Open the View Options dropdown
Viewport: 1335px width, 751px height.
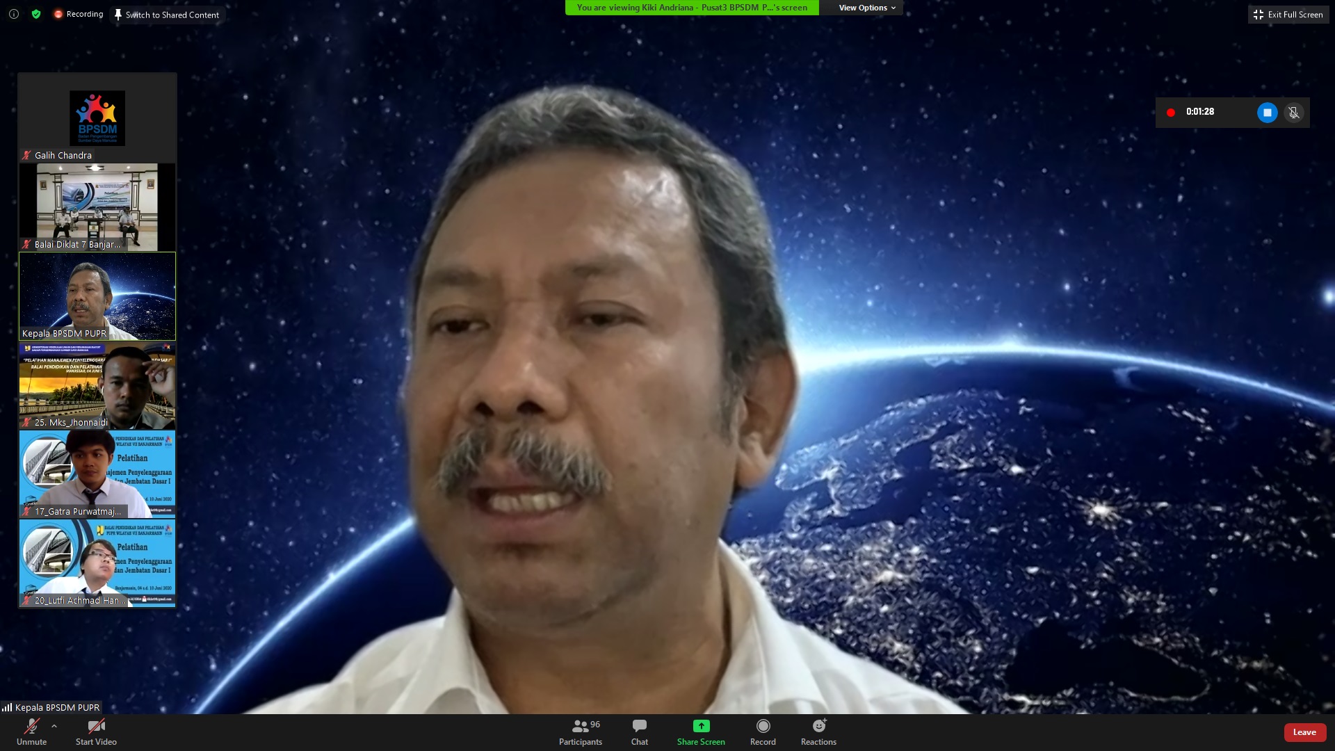[x=866, y=8]
